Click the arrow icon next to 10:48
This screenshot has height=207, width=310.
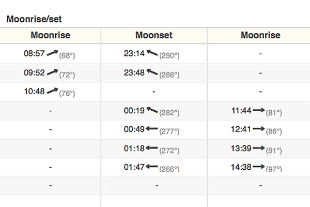(x=52, y=91)
